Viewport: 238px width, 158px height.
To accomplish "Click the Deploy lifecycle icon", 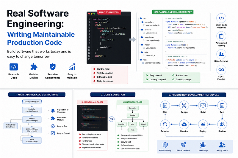I will 203,125.
